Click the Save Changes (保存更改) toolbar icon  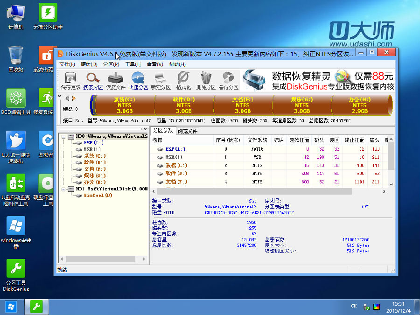pos(70,81)
